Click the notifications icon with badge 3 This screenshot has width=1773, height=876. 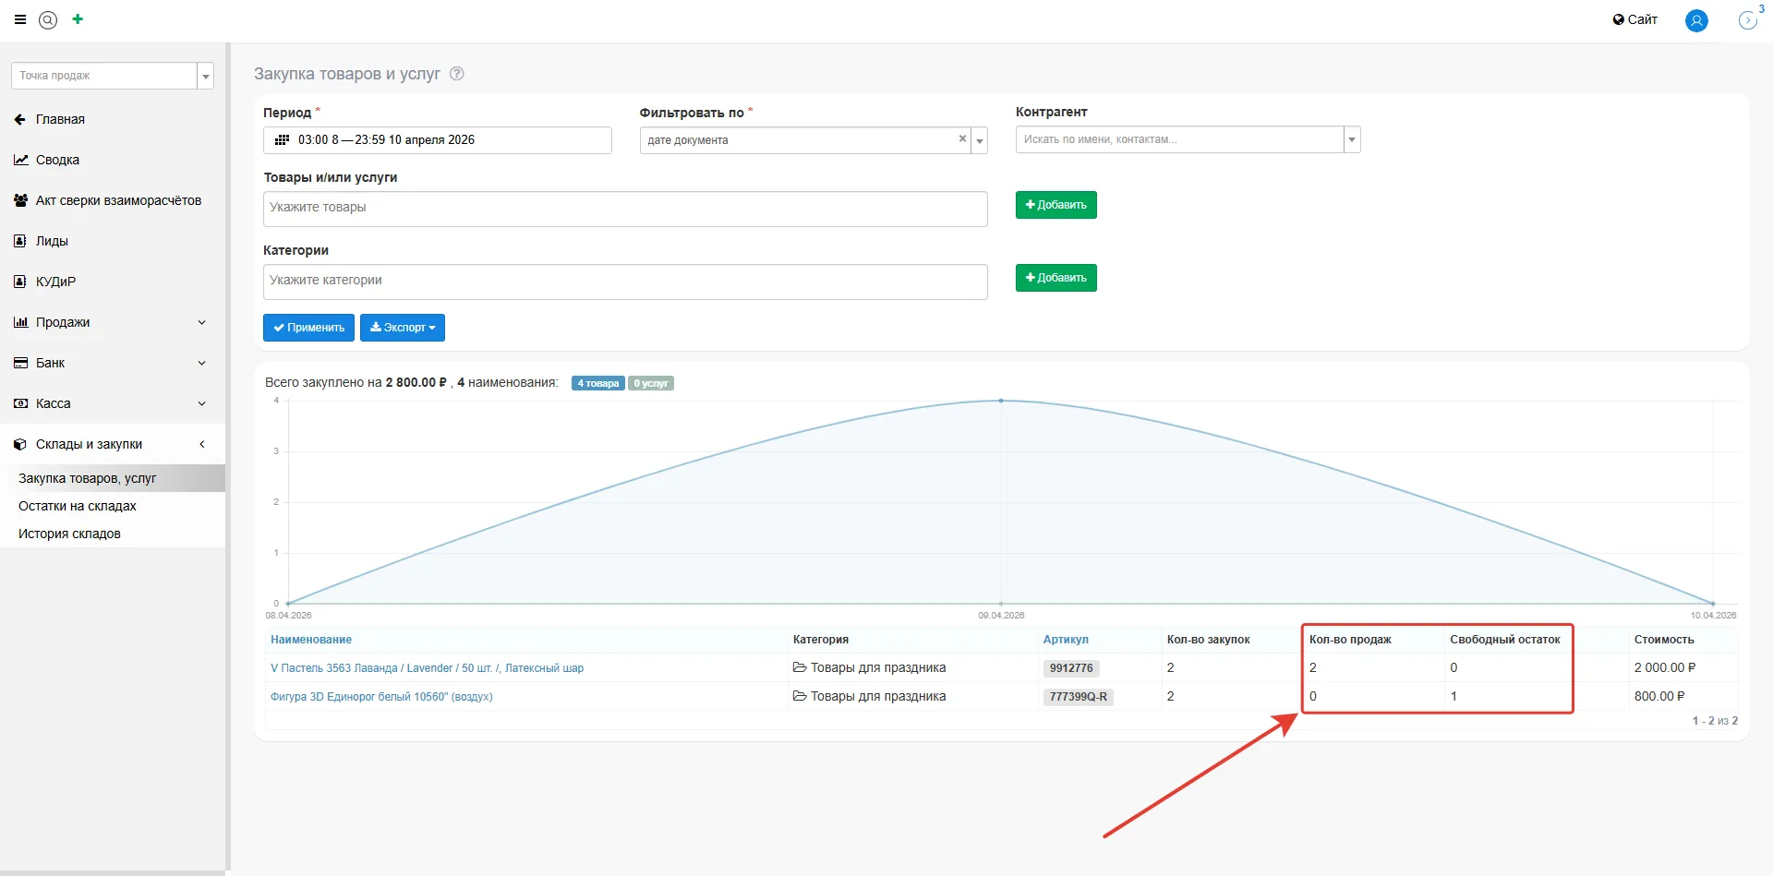click(1747, 20)
